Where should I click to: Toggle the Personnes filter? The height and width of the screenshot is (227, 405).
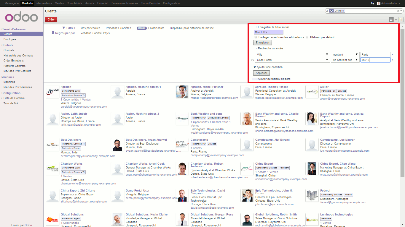pos(112,28)
